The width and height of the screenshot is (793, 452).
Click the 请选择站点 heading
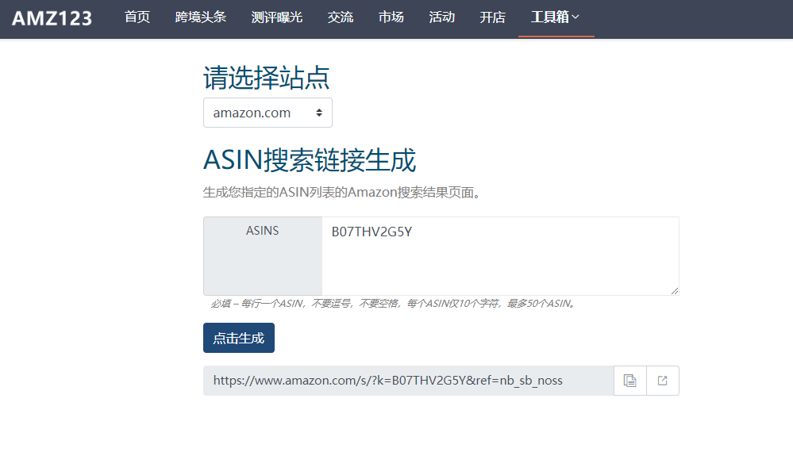point(267,78)
